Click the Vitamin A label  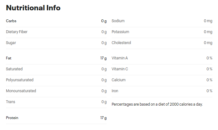pos(120,58)
